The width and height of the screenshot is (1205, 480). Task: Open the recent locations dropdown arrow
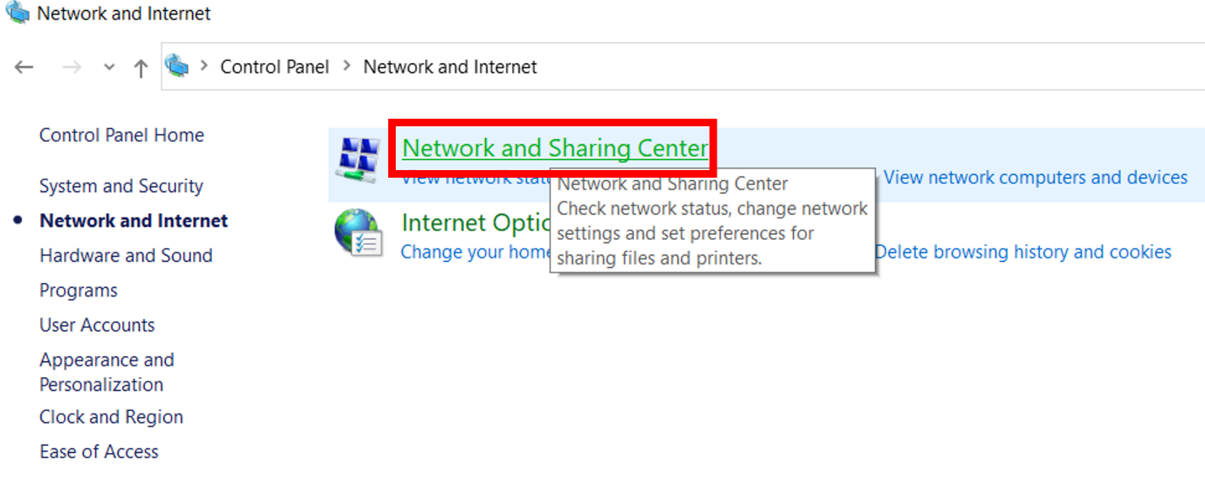[109, 67]
